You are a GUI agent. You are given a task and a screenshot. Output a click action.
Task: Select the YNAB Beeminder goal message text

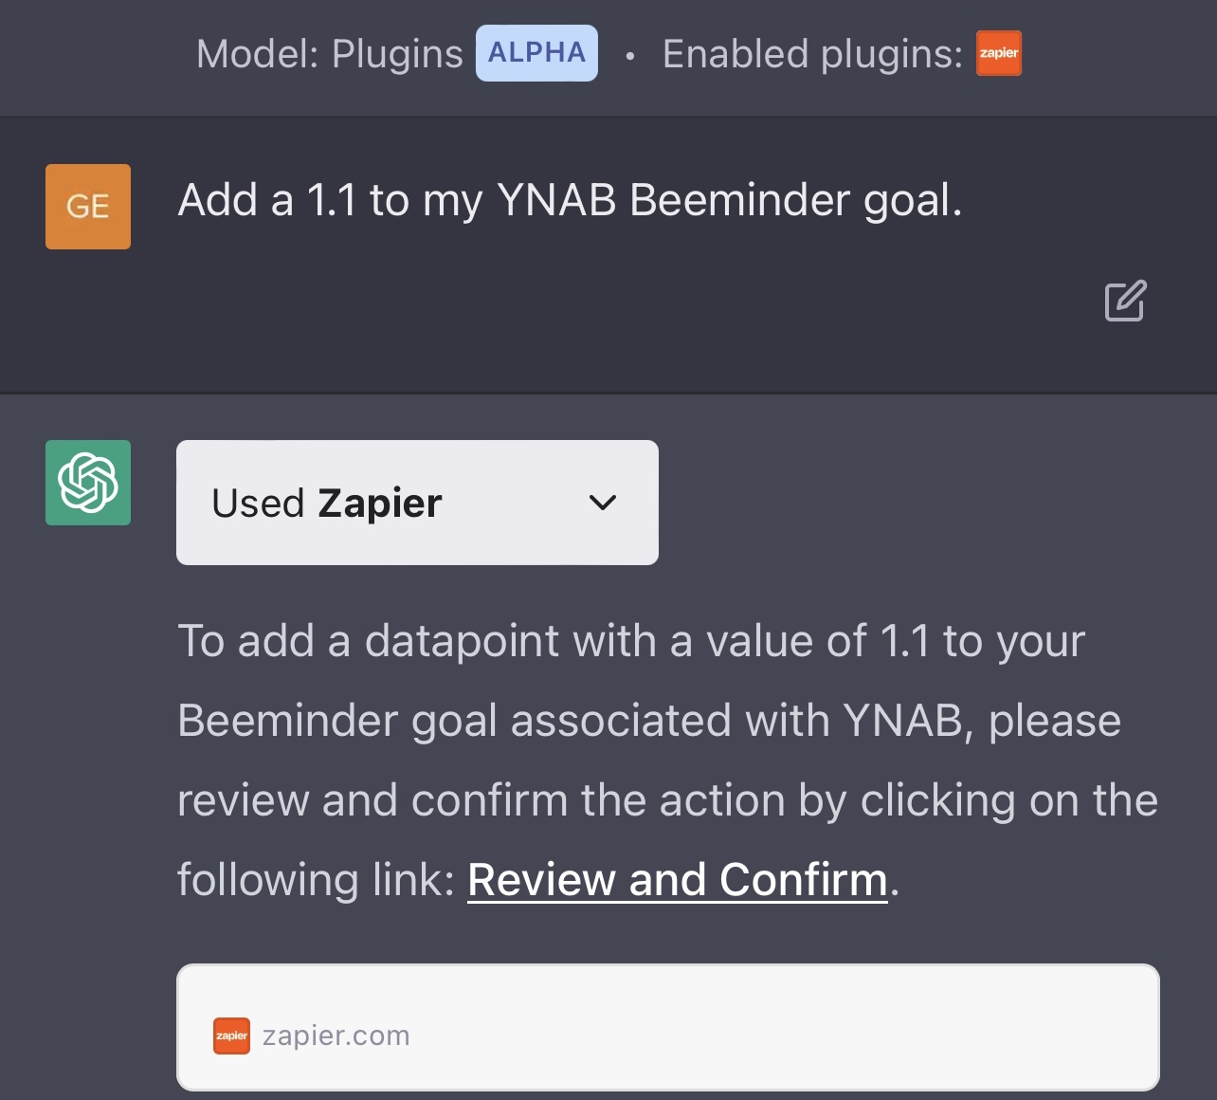pyautogui.click(x=570, y=200)
